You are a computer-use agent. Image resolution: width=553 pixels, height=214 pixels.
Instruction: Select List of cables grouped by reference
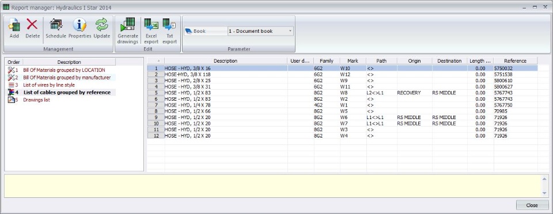click(x=67, y=93)
